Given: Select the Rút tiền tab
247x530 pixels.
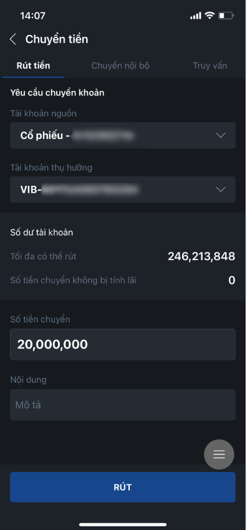Looking at the screenshot, I should coord(33,65).
